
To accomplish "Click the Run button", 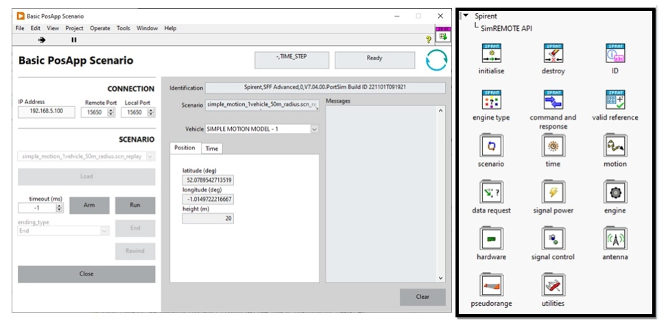I will tap(135, 205).
